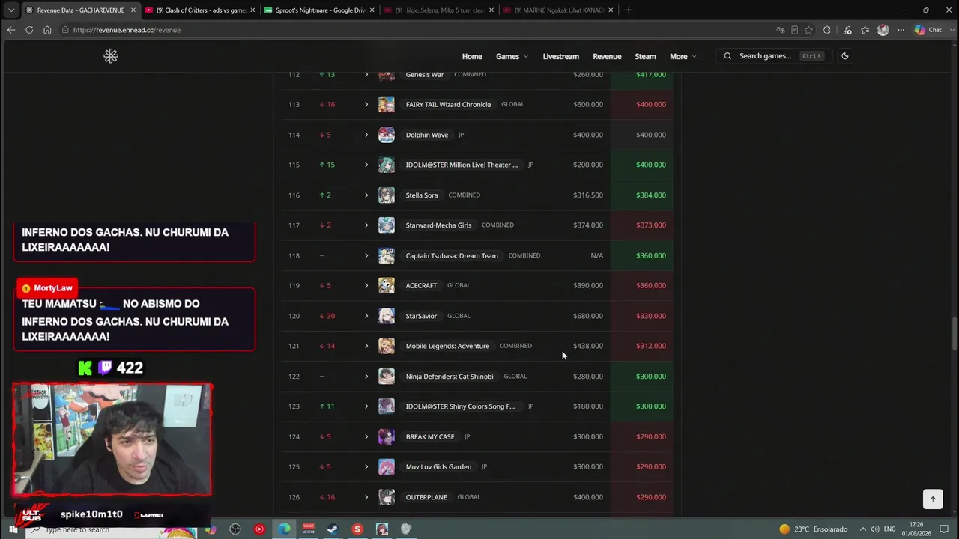
Task: Click the snowflake site logo
Action: (x=111, y=56)
